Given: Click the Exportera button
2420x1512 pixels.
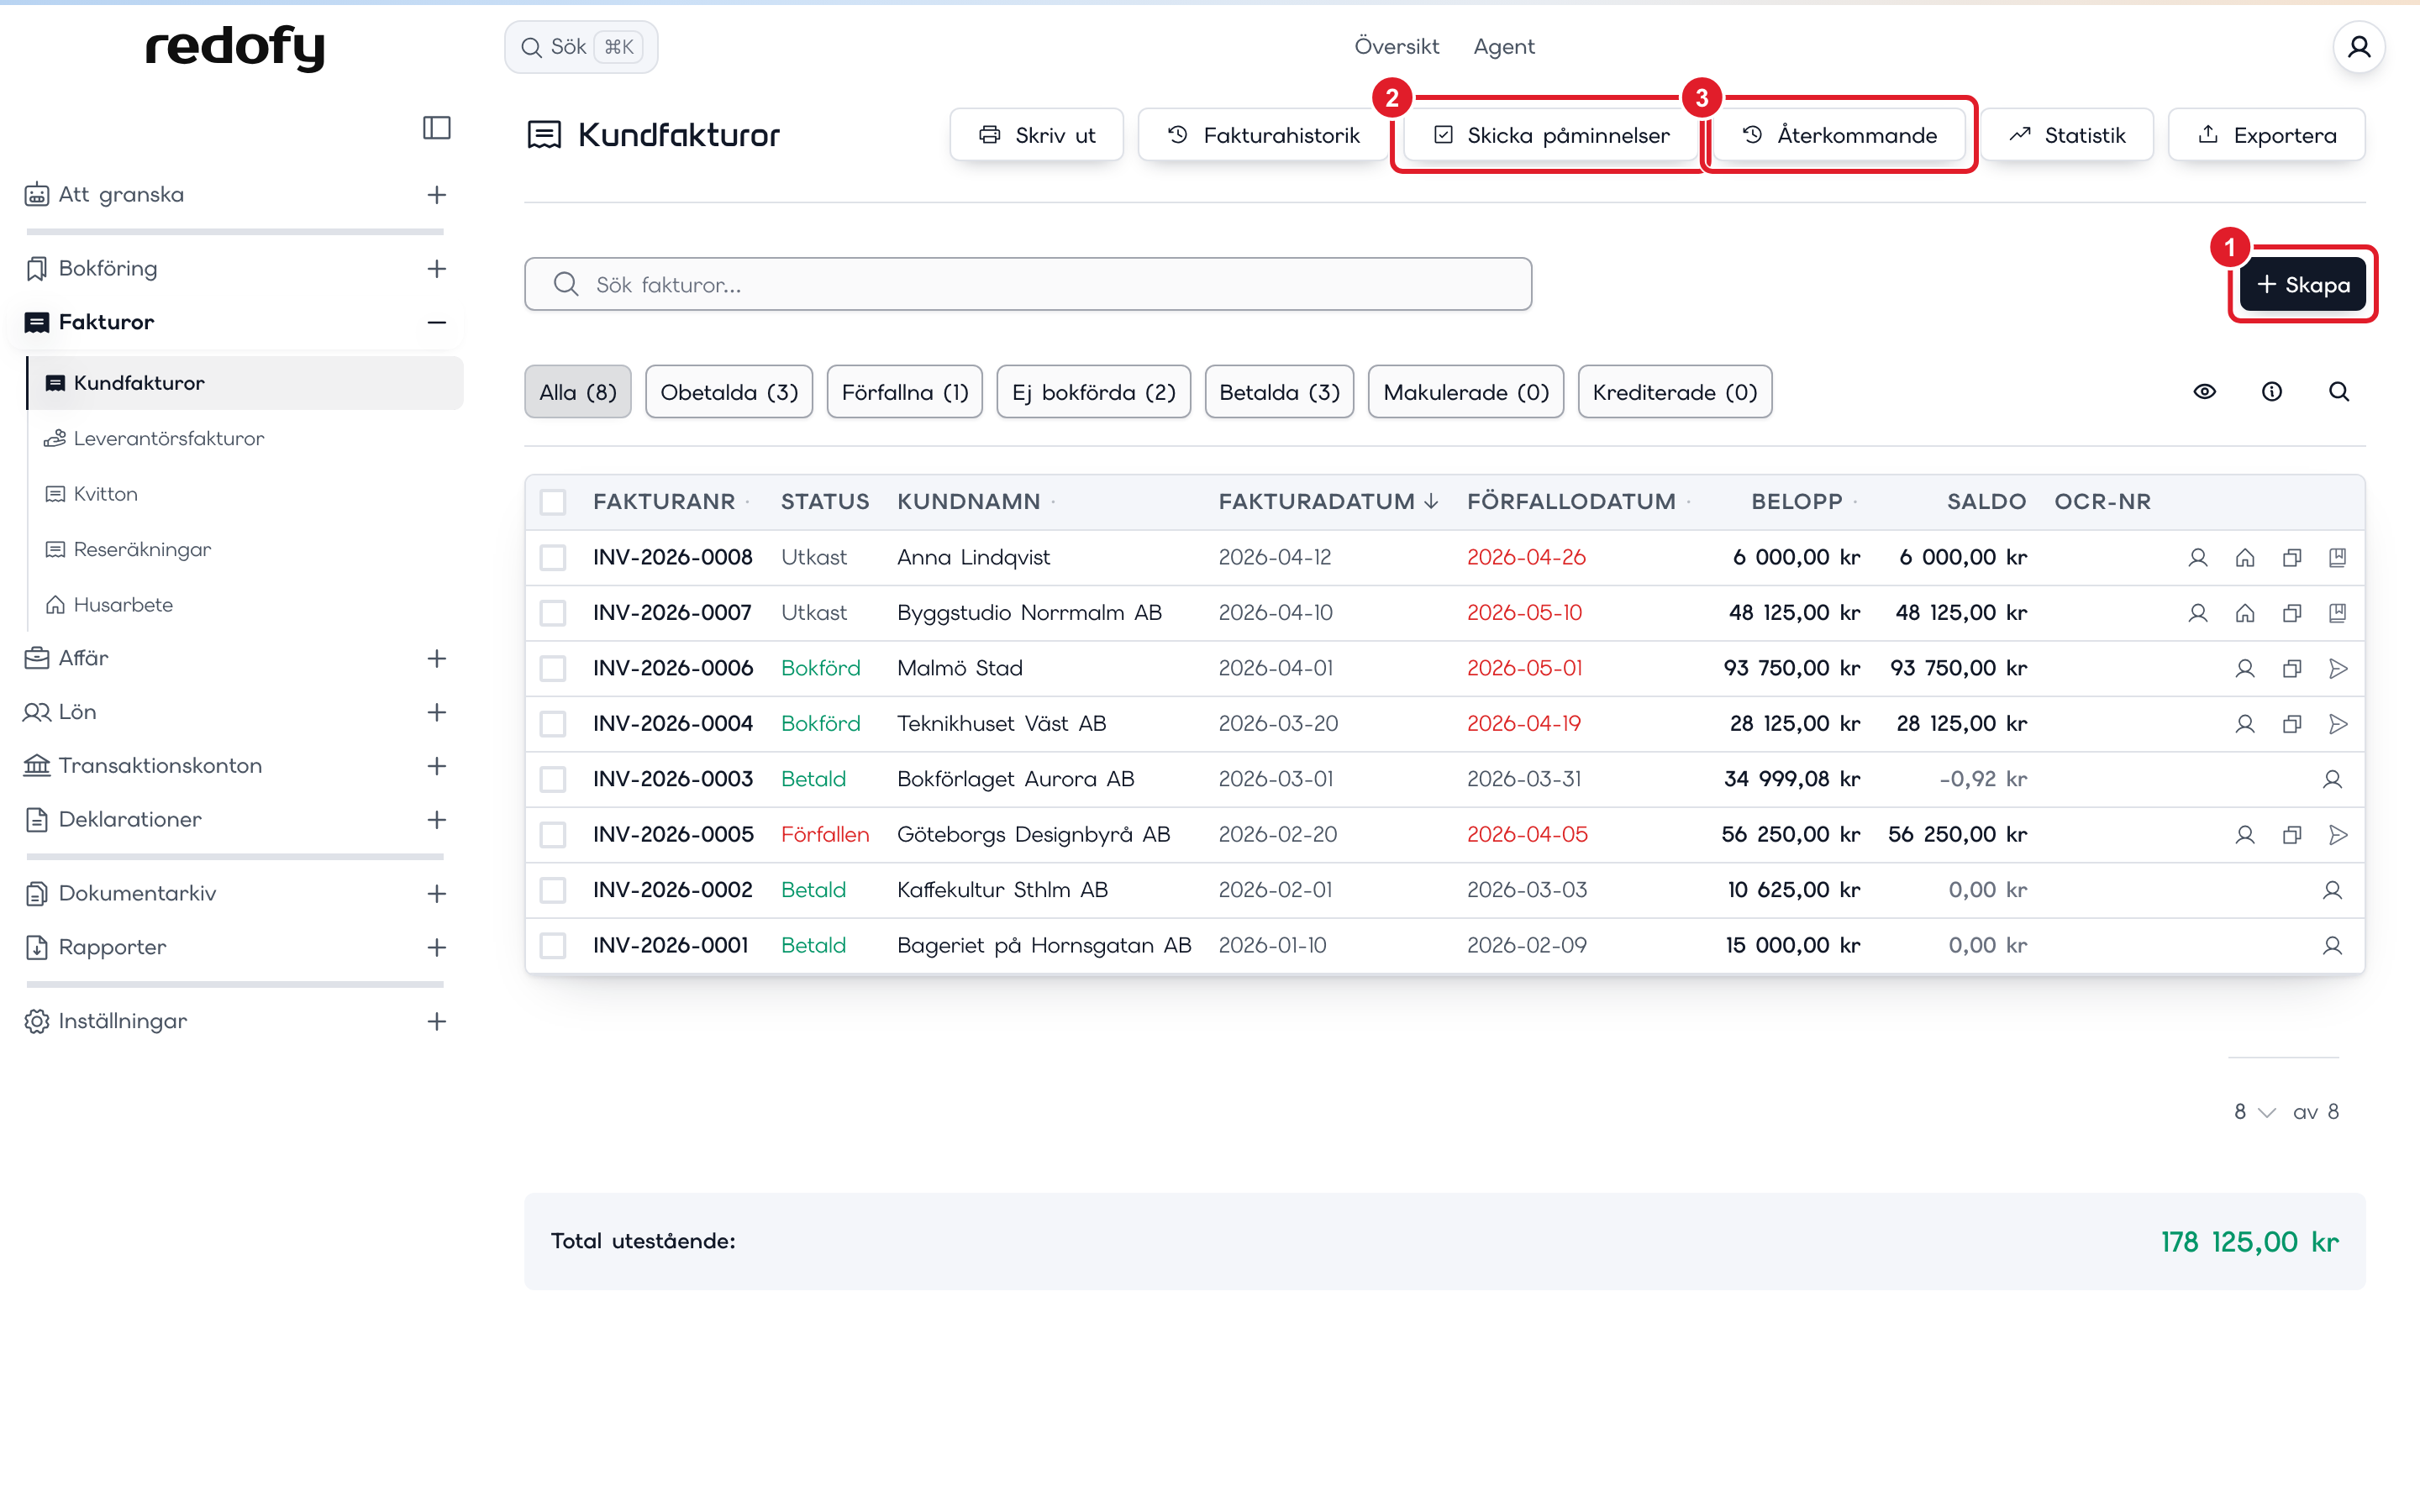Looking at the screenshot, I should coord(2266,135).
